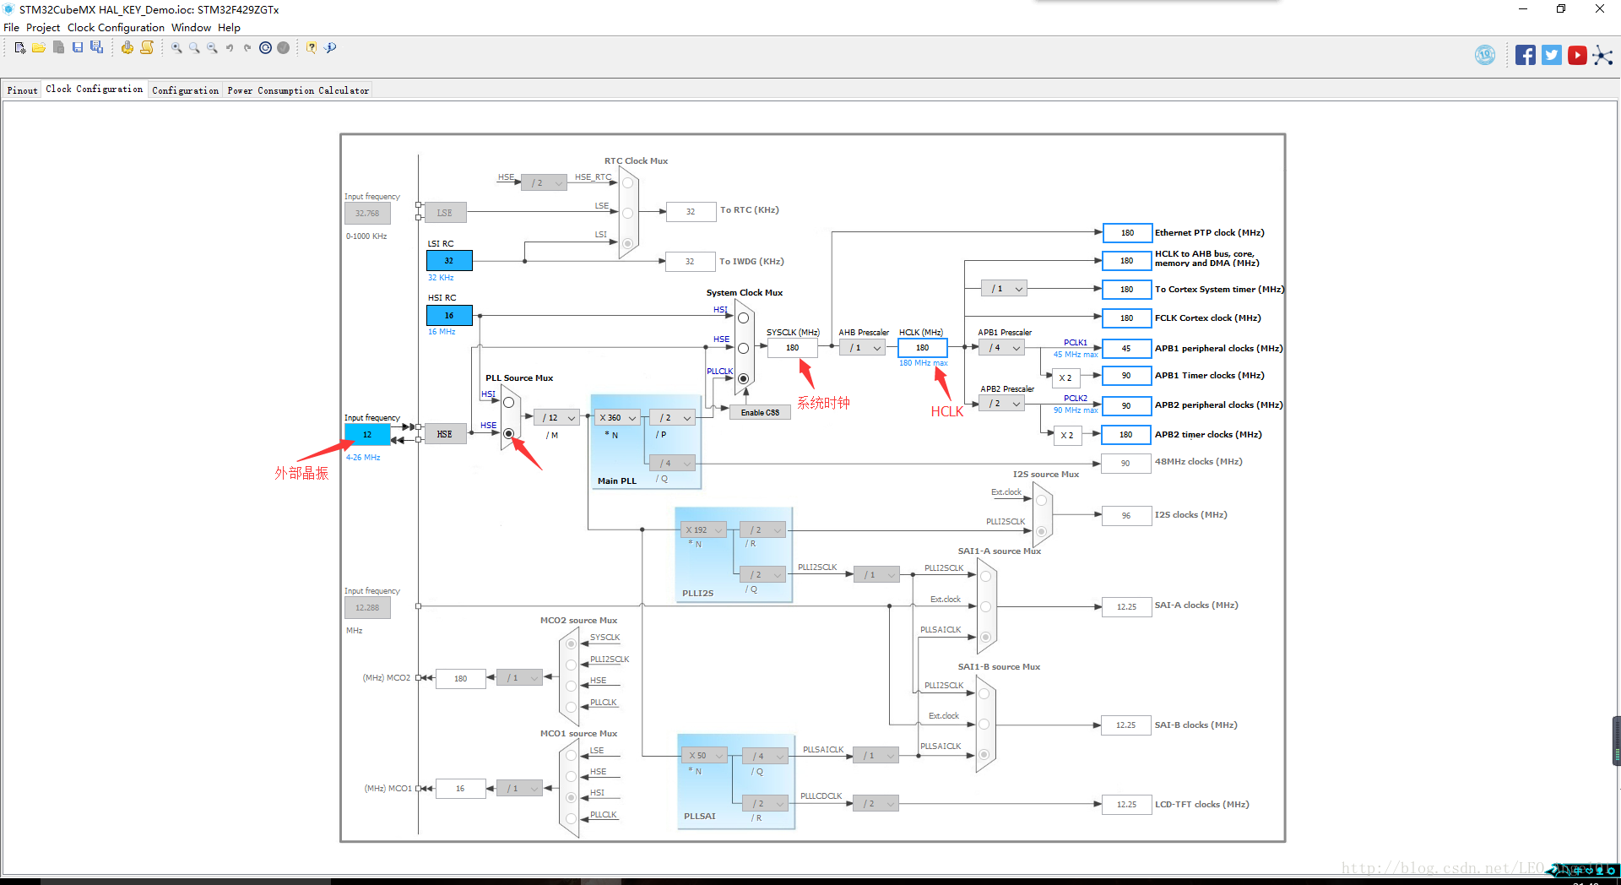Open the Twitter link icon

(1552, 55)
